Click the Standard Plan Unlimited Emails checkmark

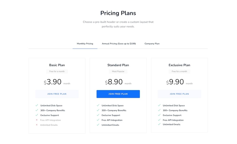98,125
